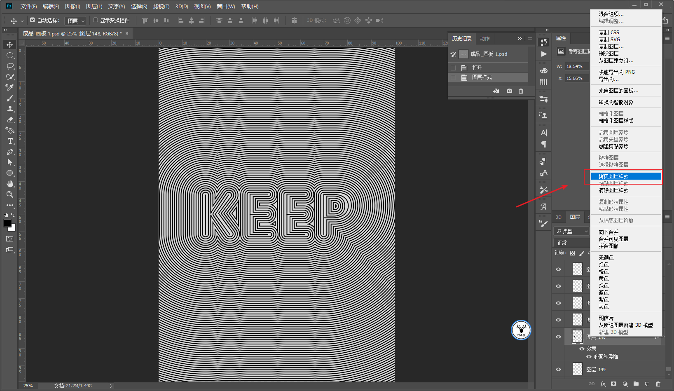Hide the 斜面和浮雕 effect
Viewport: 674px width, 391px height.
coord(589,357)
